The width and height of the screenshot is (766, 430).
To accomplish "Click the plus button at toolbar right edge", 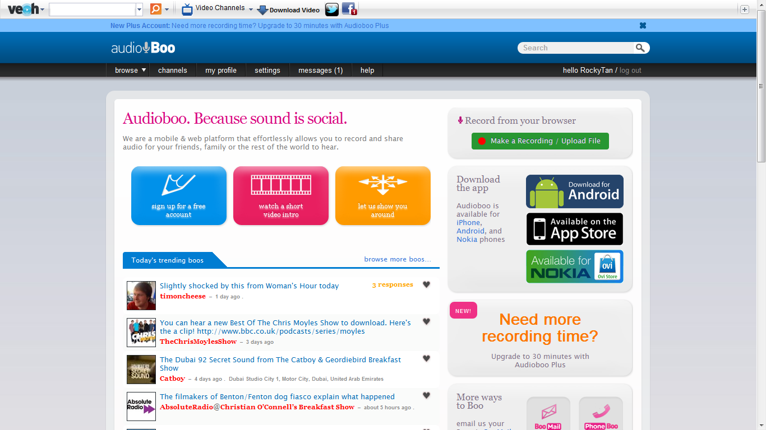I will [x=745, y=10].
